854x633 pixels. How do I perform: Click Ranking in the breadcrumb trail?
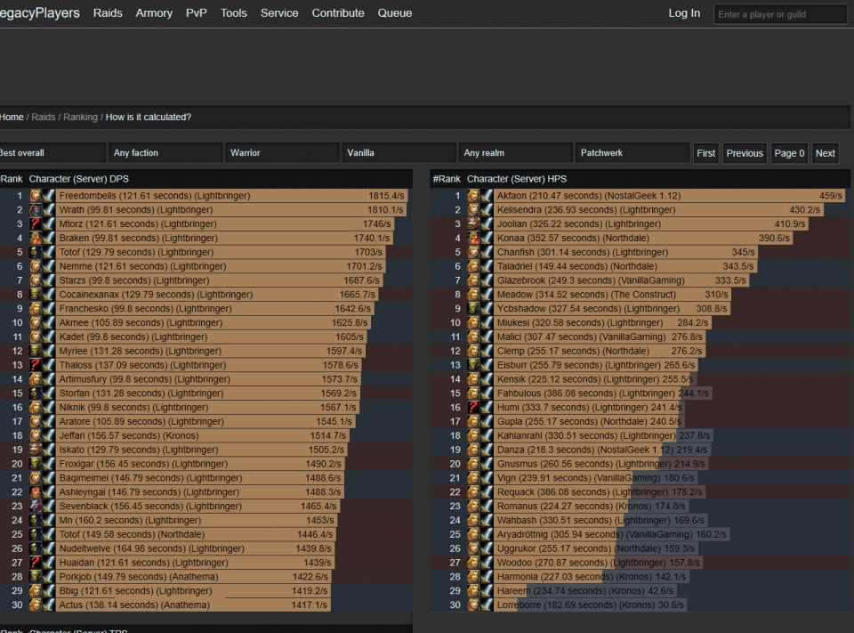click(x=81, y=118)
